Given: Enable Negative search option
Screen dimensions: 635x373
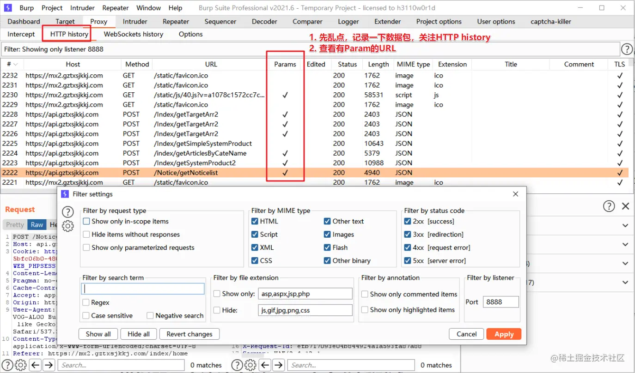Looking at the screenshot, I should (x=150, y=316).
